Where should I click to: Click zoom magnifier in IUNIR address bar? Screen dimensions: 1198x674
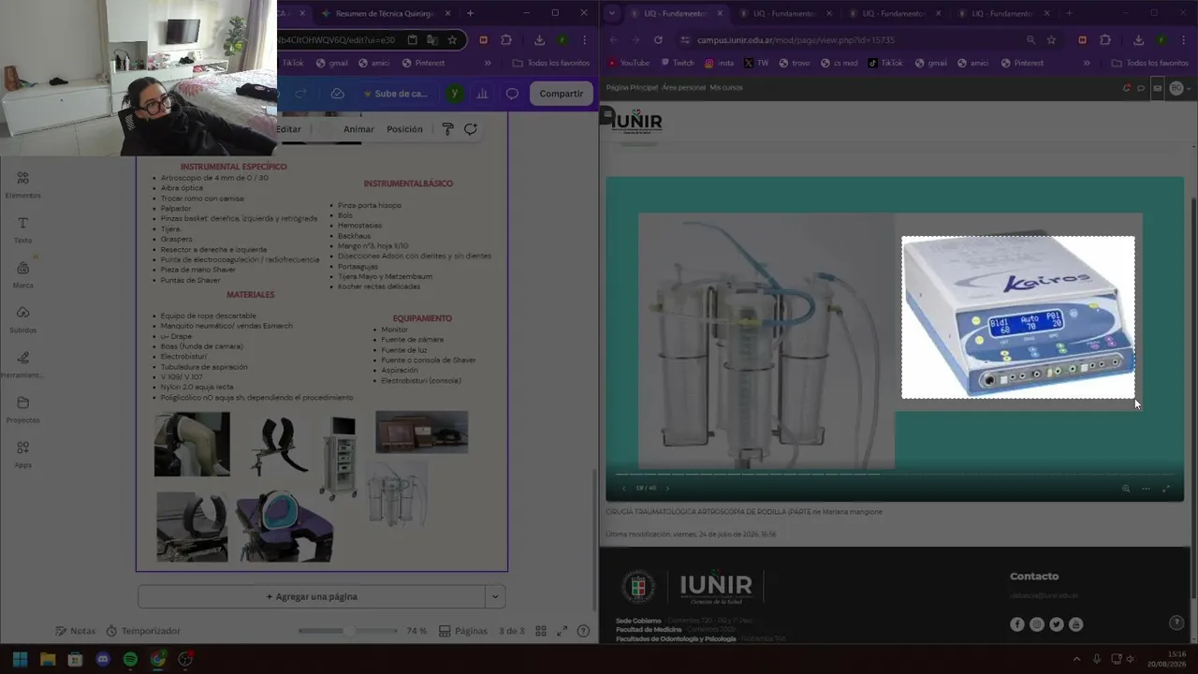coord(1030,40)
